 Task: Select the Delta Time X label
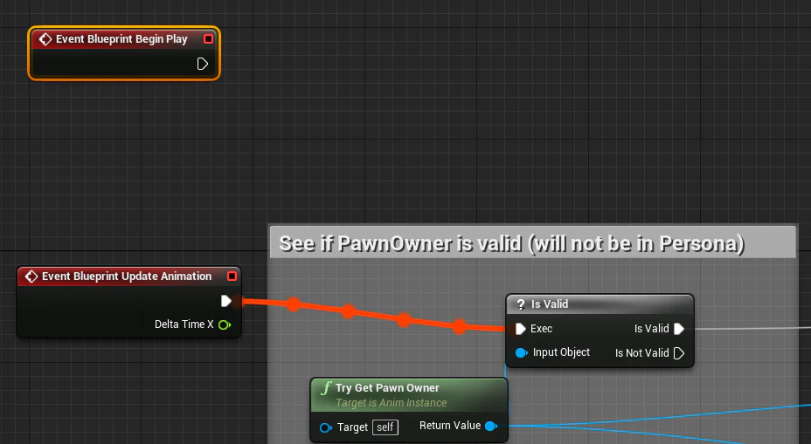pyautogui.click(x=184, y=324)
